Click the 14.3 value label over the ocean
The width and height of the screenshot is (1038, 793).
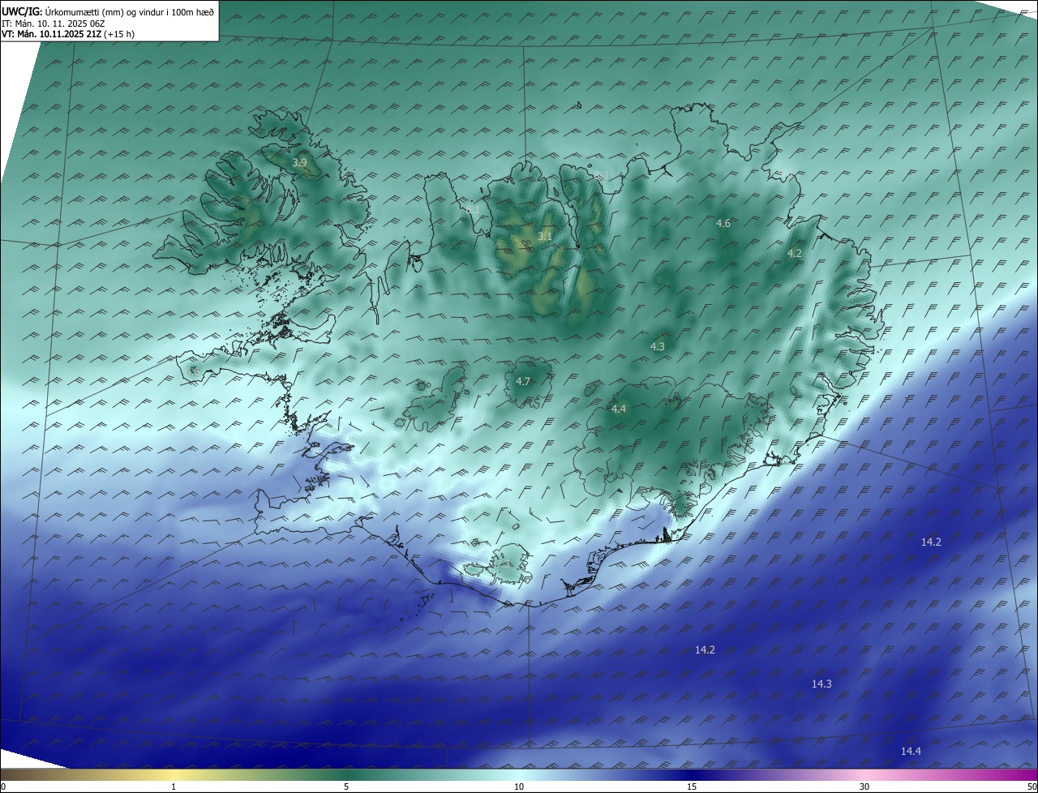point(821,684)
